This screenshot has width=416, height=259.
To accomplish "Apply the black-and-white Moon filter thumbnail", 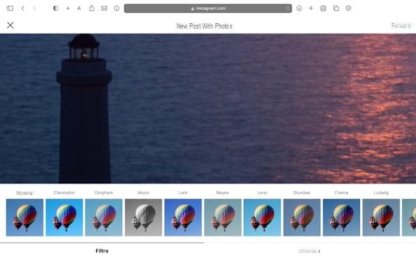I will 143,218.
